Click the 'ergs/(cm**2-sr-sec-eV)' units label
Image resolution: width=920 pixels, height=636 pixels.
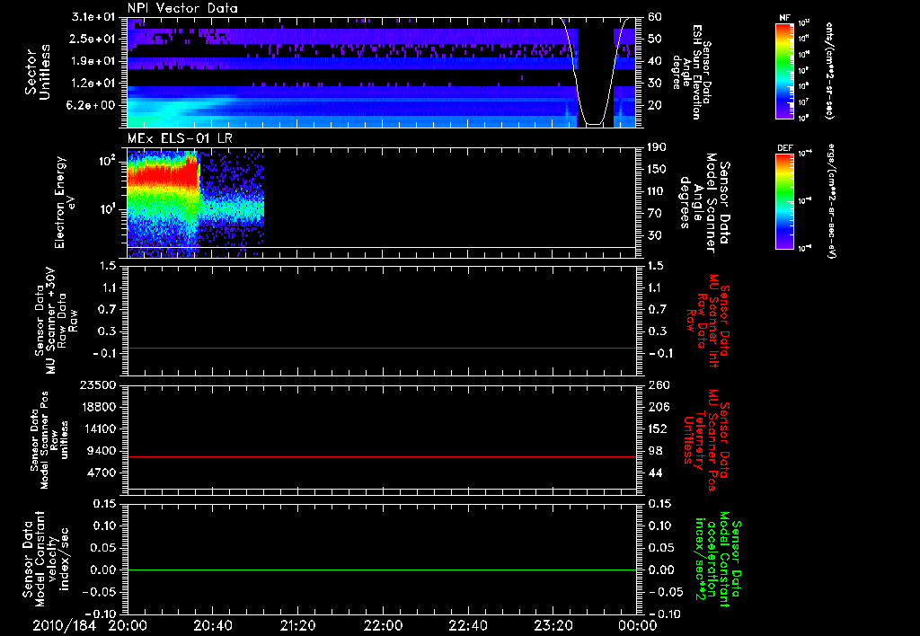coord(832,201)
